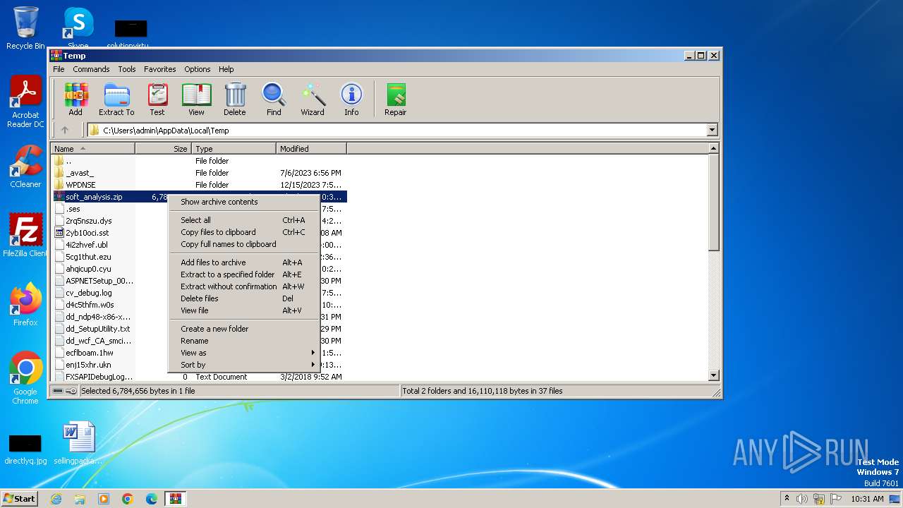Screen dimensions: 903x508
Task: Open Microsoft Edge taskbar icon
Action: (x=152, y=499)
